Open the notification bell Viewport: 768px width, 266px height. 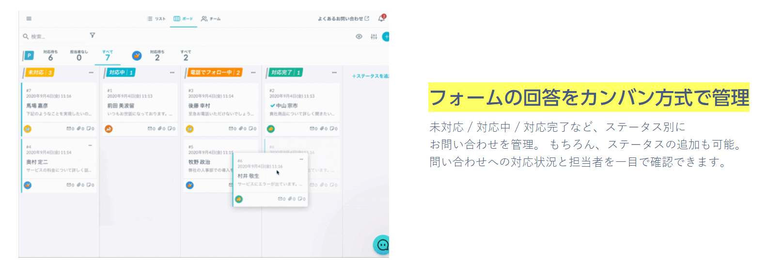click(x=381, y=18)
